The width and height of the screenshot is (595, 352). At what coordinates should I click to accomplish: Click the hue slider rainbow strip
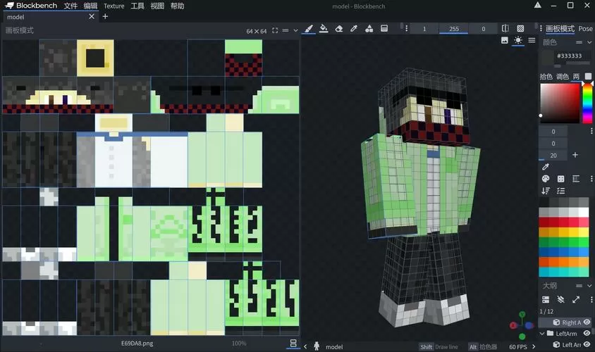tap(587, 103)
